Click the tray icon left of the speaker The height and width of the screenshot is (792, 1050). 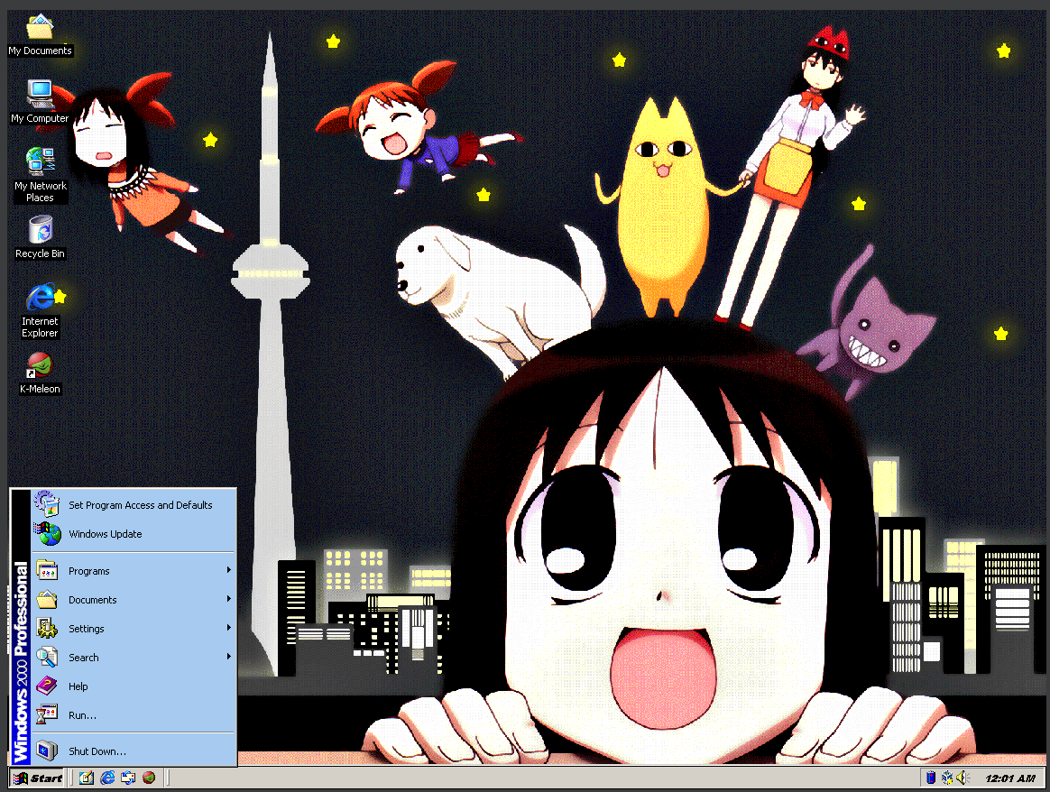pos(947,778)
